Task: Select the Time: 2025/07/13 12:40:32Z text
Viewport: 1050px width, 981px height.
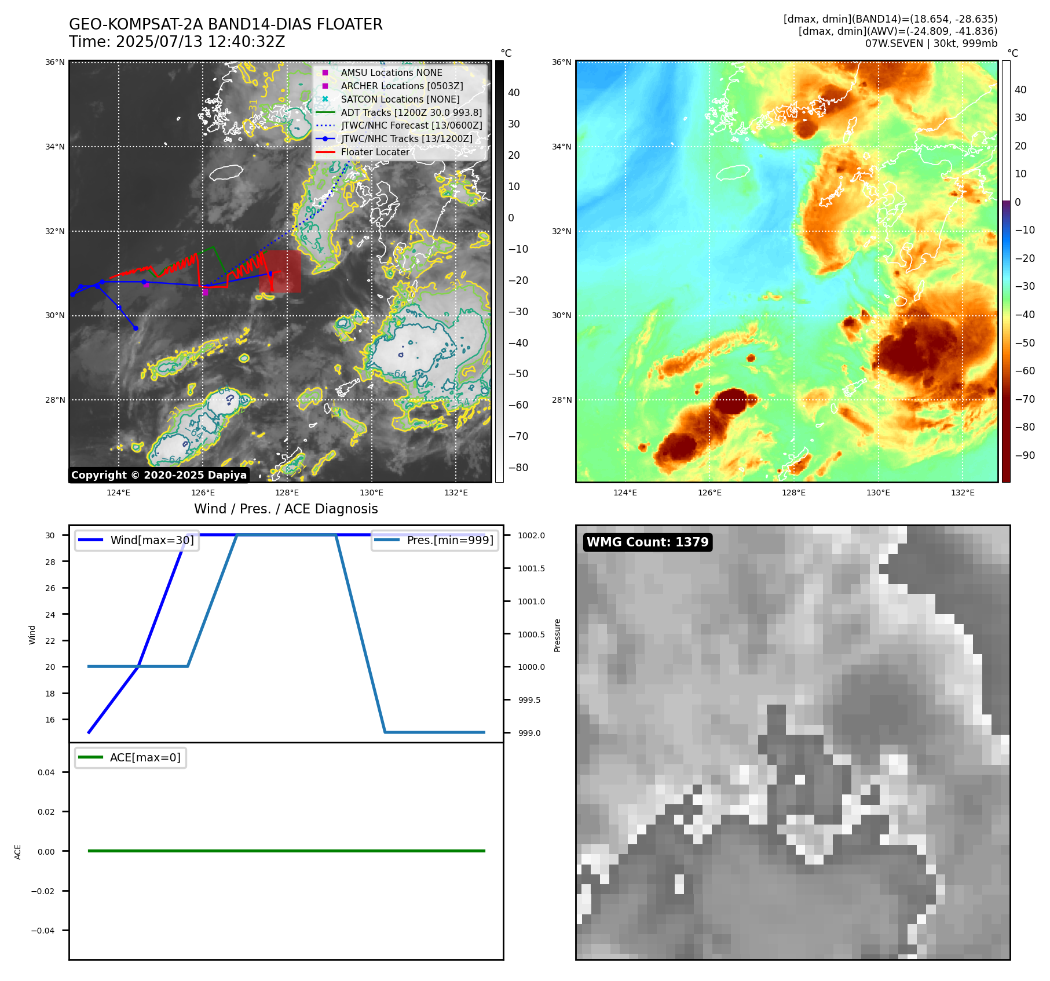Action: [177, 42]
